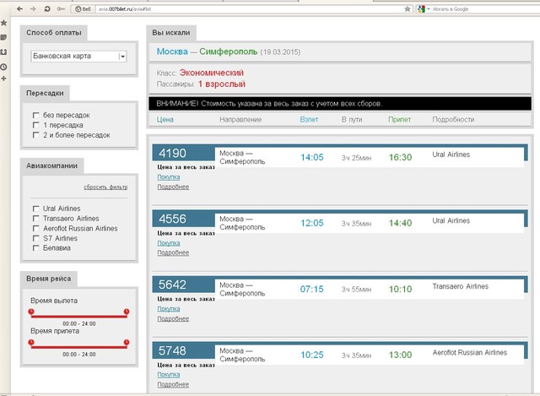Click the 4190 price box
Viewport: 540px width, 396px height.
point(184,153)
